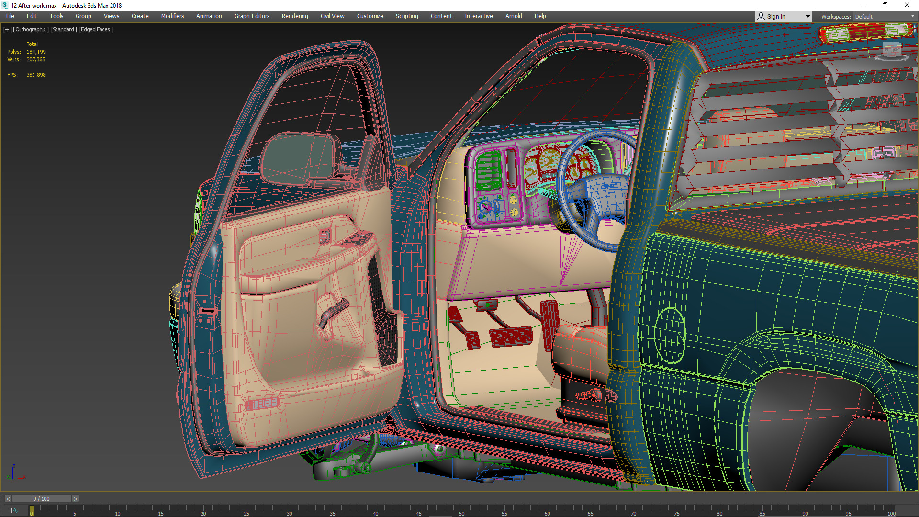Viewport: 919px width, 517px height.
Task: Expand the Sign In dropdown arrow
Action: (808, 16)
